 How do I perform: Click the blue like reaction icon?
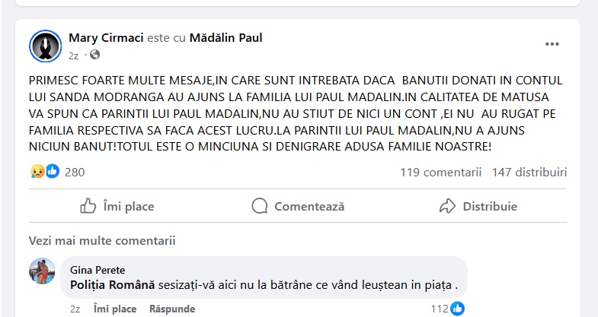point(52,172)
